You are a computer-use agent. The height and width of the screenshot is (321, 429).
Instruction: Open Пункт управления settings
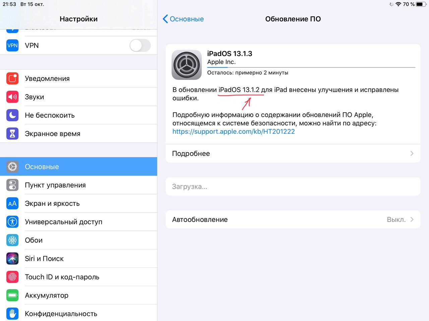[78, 185]
